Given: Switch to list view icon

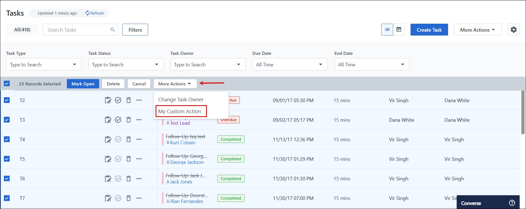Looking at the screenshot, I should point(387,29).
